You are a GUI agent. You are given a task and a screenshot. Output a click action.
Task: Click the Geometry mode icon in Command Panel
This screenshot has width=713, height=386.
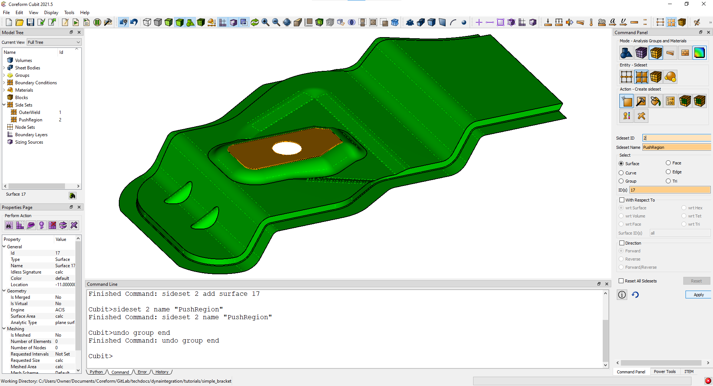pyautogui.click(x=626, y=53)
